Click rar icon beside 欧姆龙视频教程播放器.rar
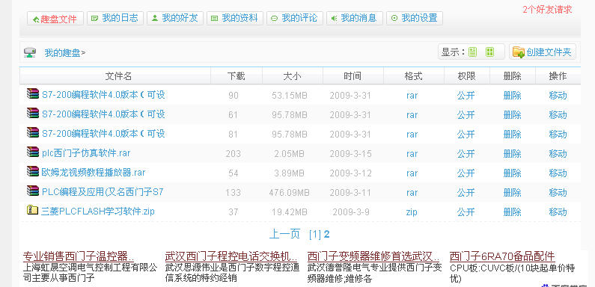The height and width of the screenshot is (287, 595). pyautogui.click(x=33, y=172)
